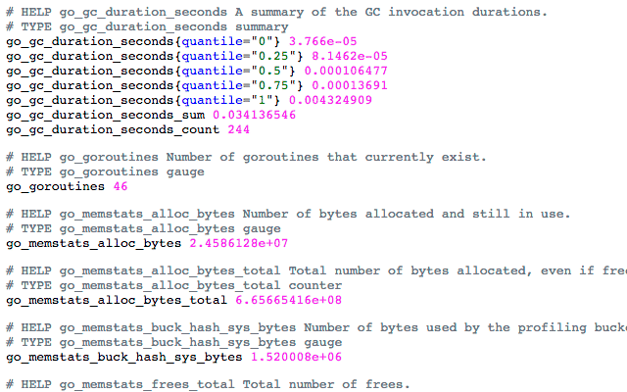This screenshot has width=627, height=392.
Task: Click the go_gc_duration_seconds_sum metric name
Action: [x=106, y=116]
